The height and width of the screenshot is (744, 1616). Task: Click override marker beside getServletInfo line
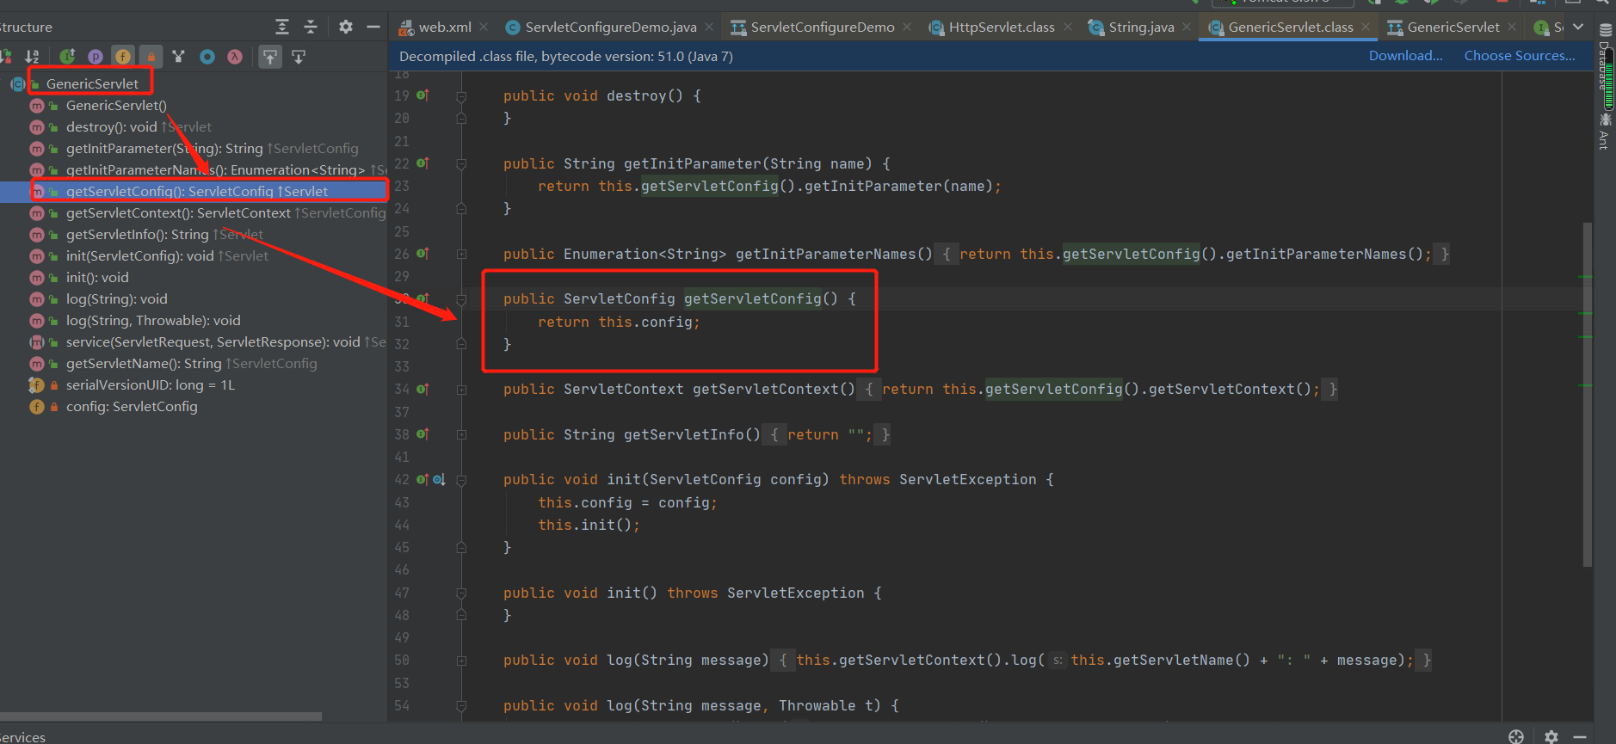[x=423, y=434]
